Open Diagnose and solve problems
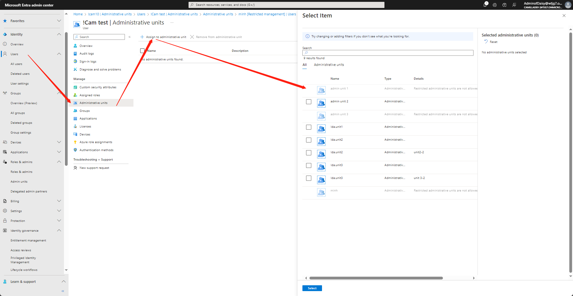This screenshot has height=296, width=573. [x=100, y=69]
